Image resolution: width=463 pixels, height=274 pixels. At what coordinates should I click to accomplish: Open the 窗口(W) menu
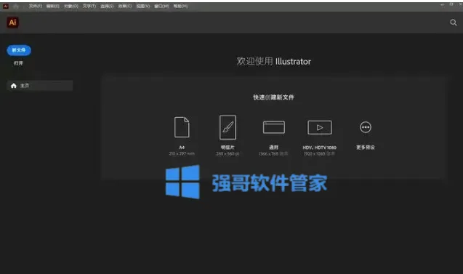coord(161,7)
